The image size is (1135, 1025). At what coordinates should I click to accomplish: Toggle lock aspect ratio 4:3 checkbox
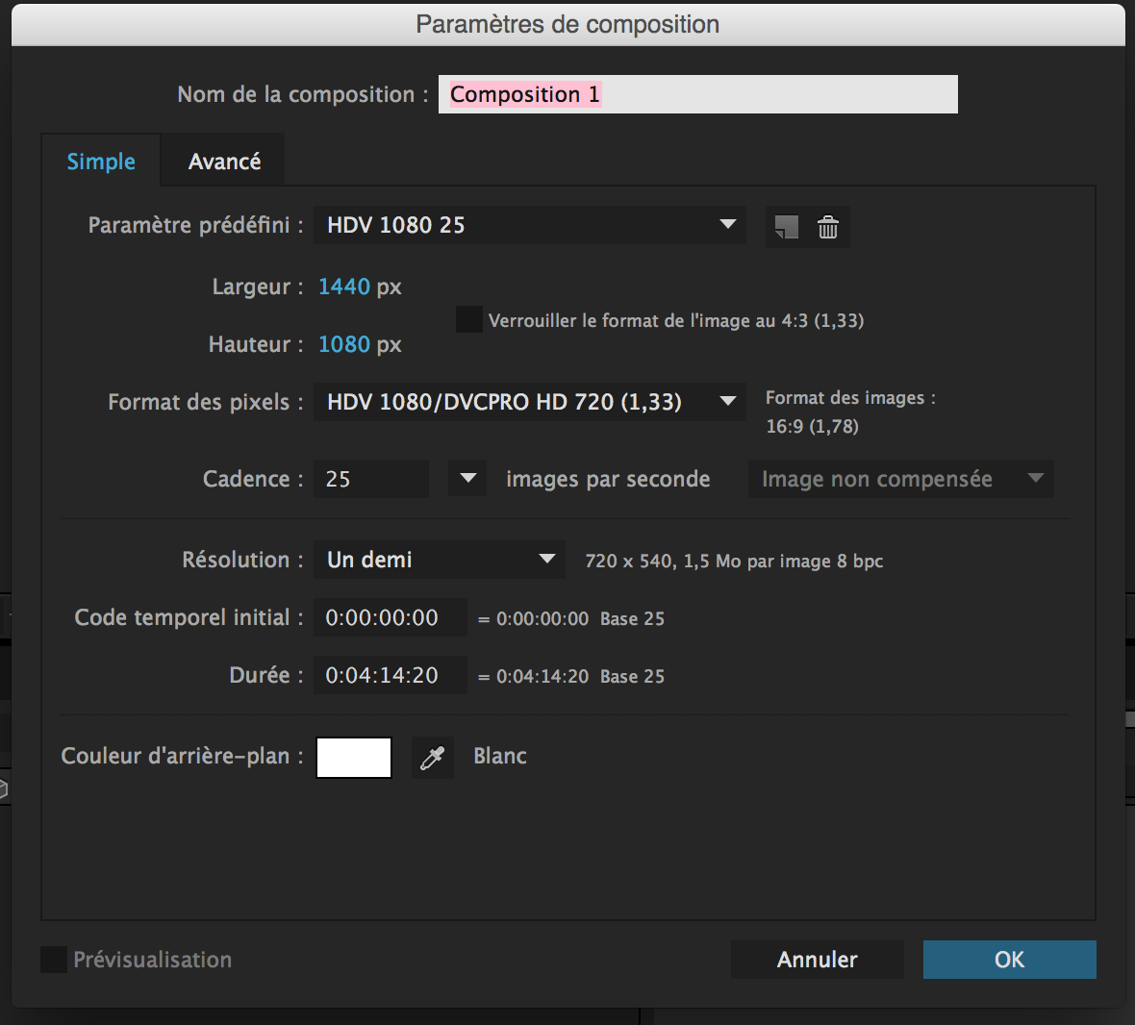468,319
